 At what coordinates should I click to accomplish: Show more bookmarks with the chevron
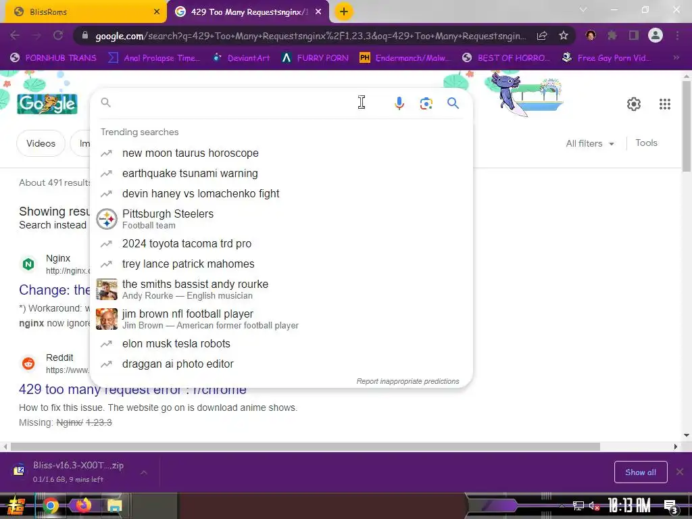(676, 57)
